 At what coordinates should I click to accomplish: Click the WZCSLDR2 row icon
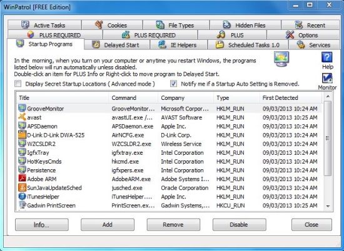(22, 144)
